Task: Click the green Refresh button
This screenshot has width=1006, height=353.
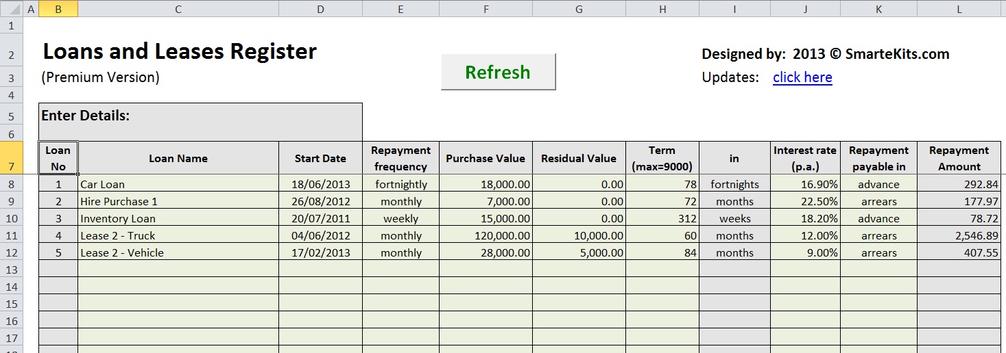Action: [x=498, y=72]
